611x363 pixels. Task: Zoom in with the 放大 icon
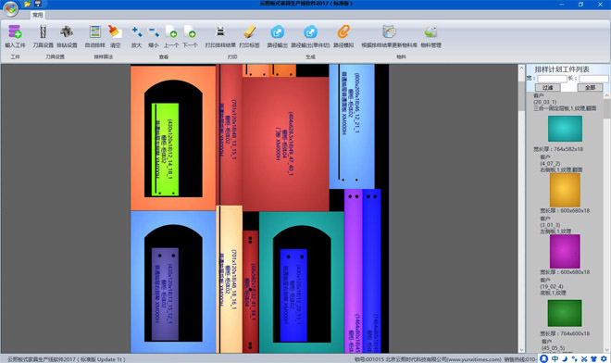tap(136, 36)
